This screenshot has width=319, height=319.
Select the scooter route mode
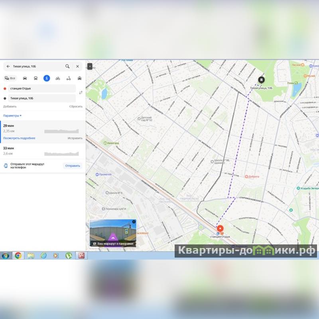tap(69, 78)
